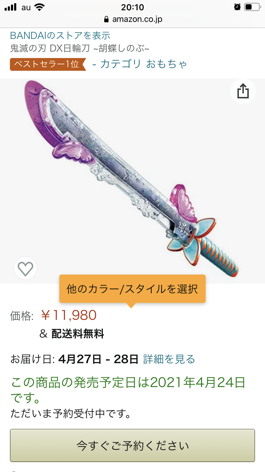Tap the 配送料無料 shipping text
265x472 pixels.
[78, 334]
